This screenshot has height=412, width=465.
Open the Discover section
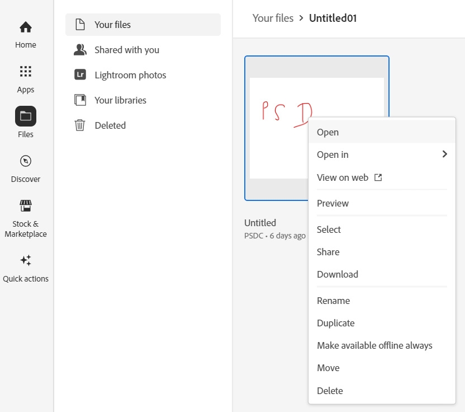pos(25,161)
